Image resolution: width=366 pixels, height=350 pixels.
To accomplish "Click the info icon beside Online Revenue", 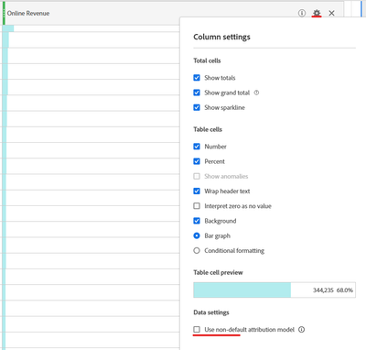I will 302,13.
